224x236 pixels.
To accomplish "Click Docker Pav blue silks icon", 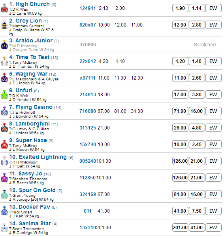I will [x=4, y=211].
